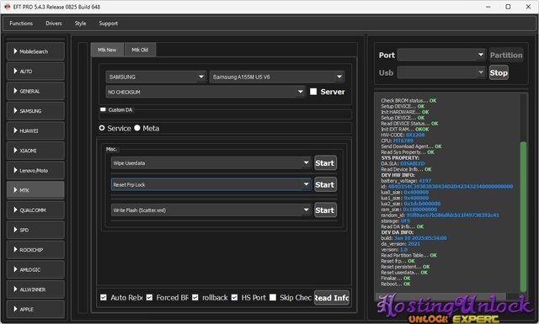Toggle the Forced BROM checkbox
The image size is (539, 324).
click(149, 297)
